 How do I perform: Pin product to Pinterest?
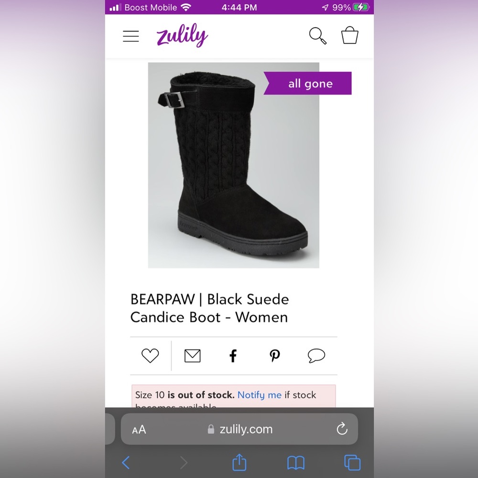coord(275,356)
